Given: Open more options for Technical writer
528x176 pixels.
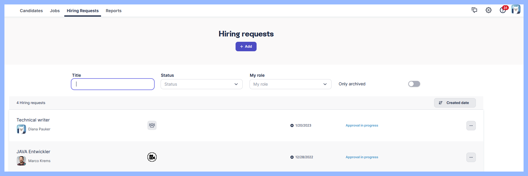Looking at the screenshot, I should click(471, 126).
